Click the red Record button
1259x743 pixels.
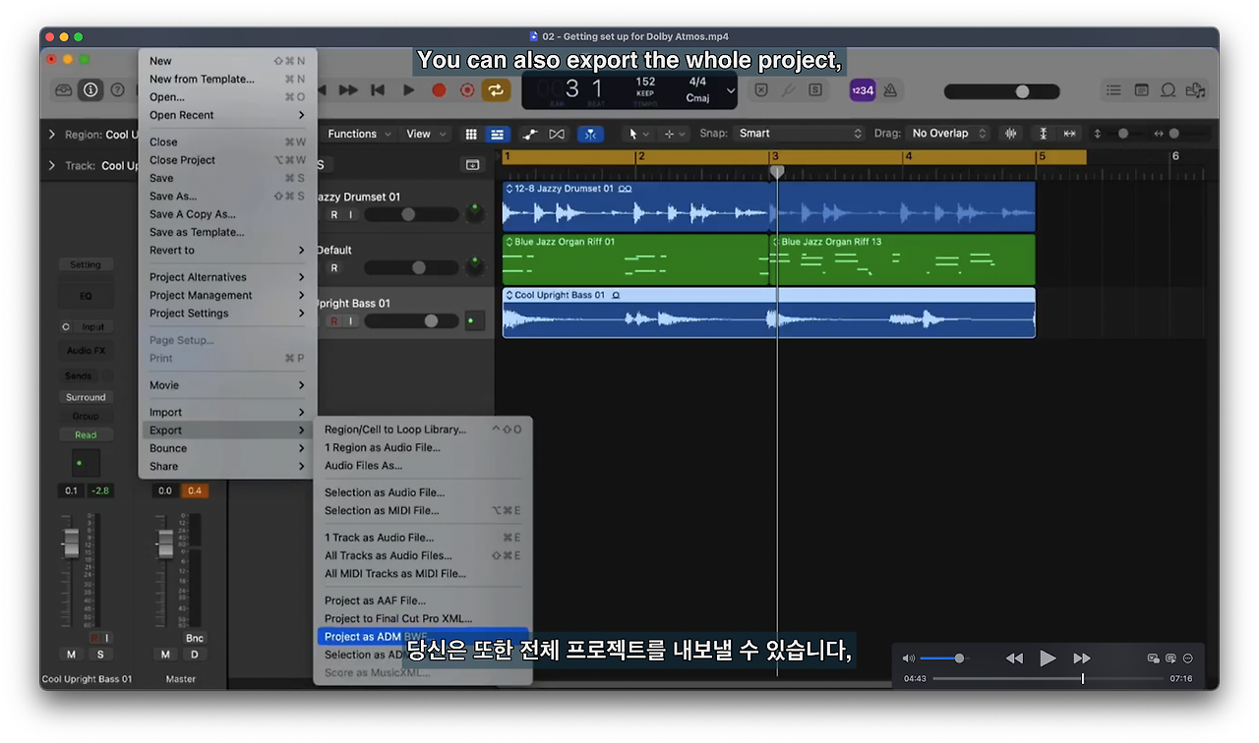click(x=439, y=89)
